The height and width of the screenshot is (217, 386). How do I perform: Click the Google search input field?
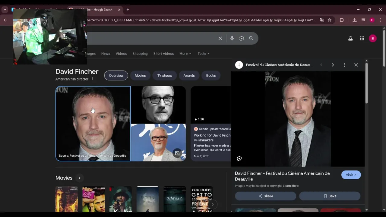(x=151, y=38)
